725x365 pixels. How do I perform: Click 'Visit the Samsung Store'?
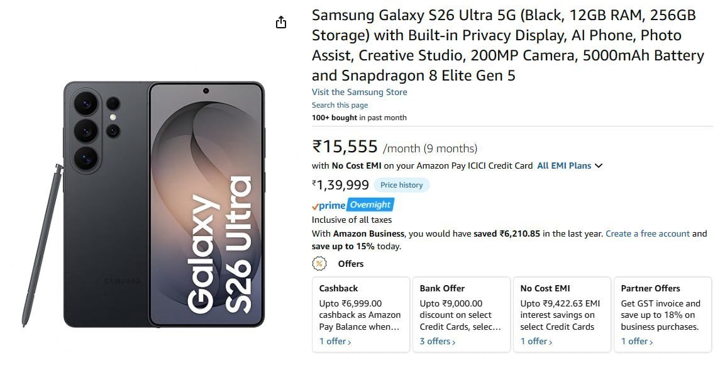[x=359, y=92]
